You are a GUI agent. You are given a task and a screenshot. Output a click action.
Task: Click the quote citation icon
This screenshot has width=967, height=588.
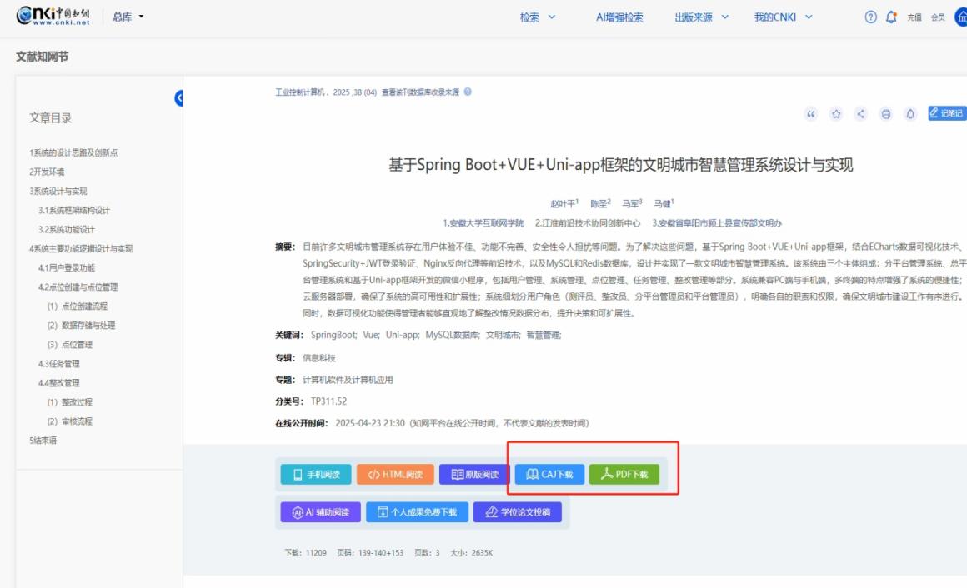click(x=811, y=114)
